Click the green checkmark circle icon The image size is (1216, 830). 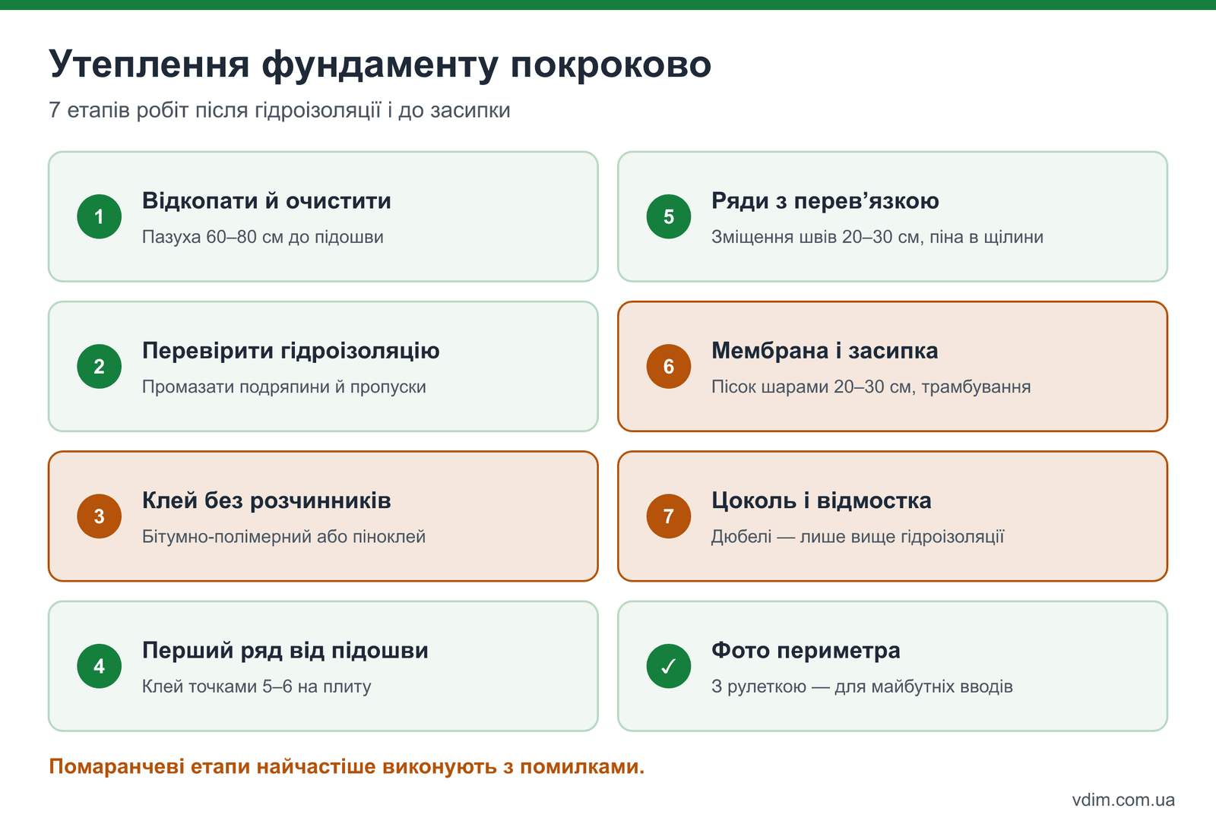669,666
